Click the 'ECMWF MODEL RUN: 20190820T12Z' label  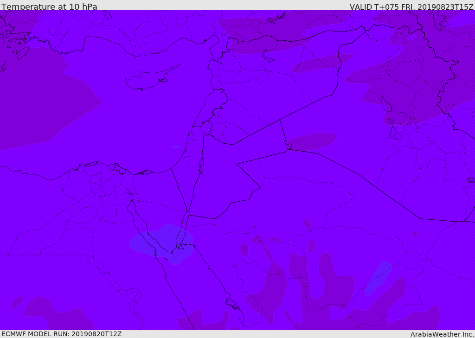[x=62, y=334]
